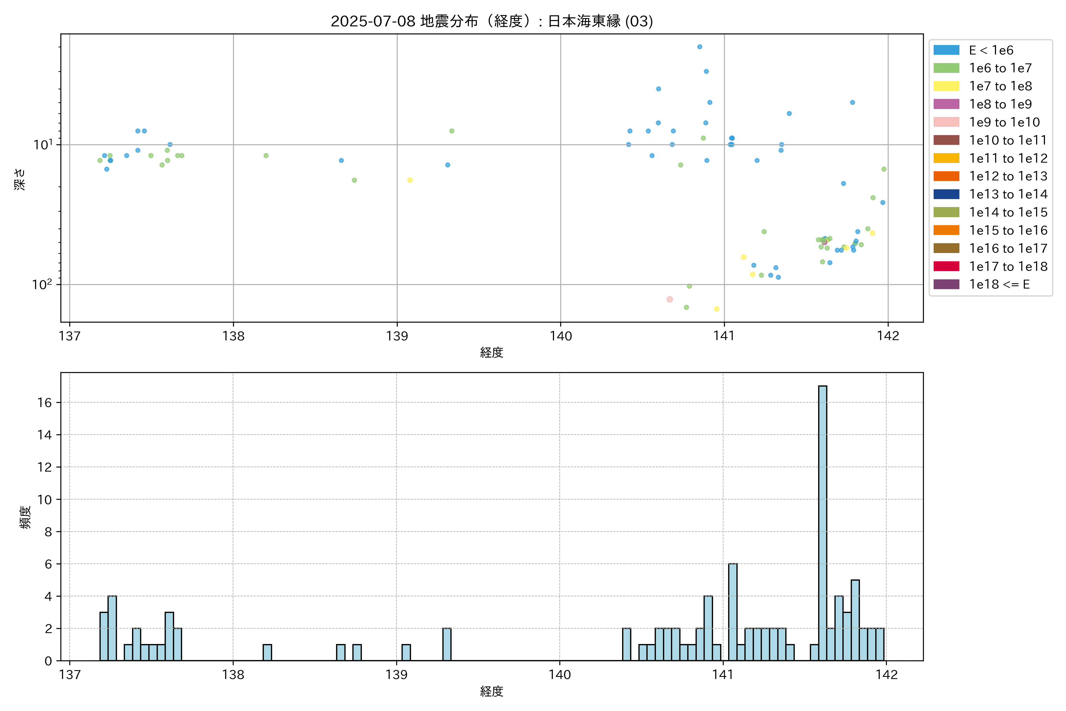The image size is (1066, 711).
Task: Click the pink 1e9 to 1e10 legend swatch
Action: coord(946,122)
